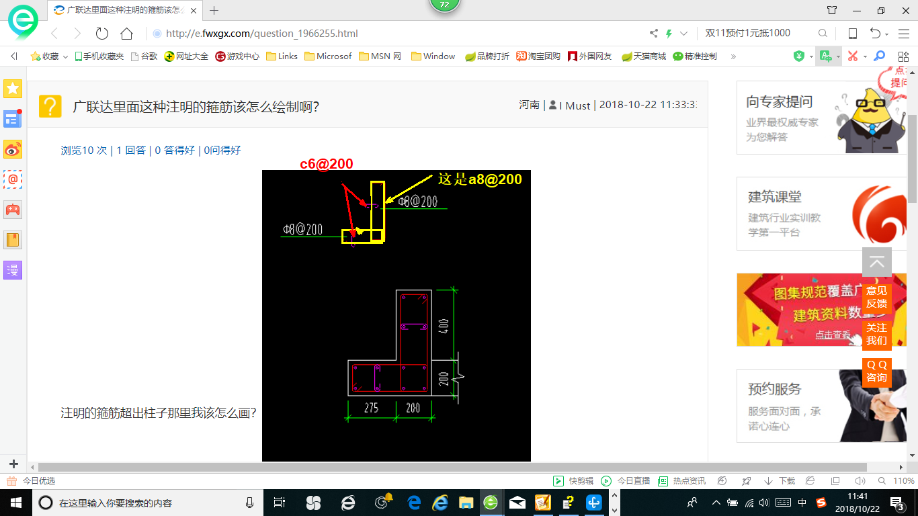The width and height of the screenshot is (918, 516).
Task: Open the sidebar game controller icon
Action: (x=13, y=210)
